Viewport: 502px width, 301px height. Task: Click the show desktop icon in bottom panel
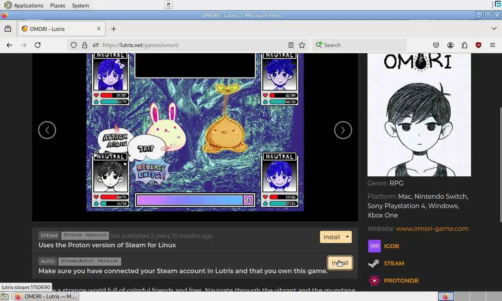tap(5, 297)
